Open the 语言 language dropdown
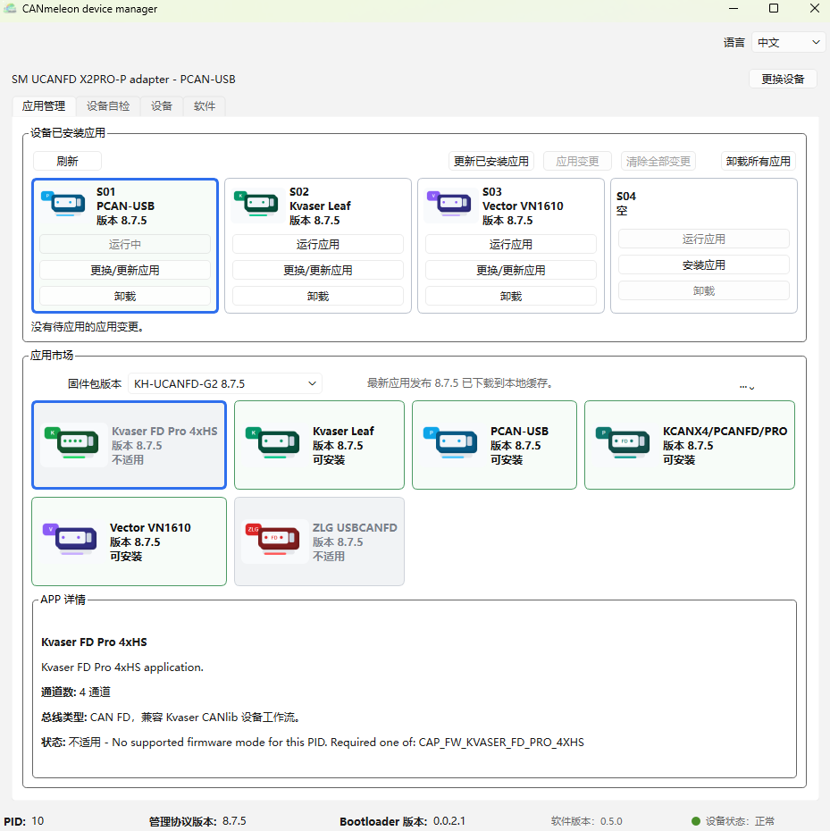This screenshot has width=830, height=831. pyautogui.click(x=788, y=42)
